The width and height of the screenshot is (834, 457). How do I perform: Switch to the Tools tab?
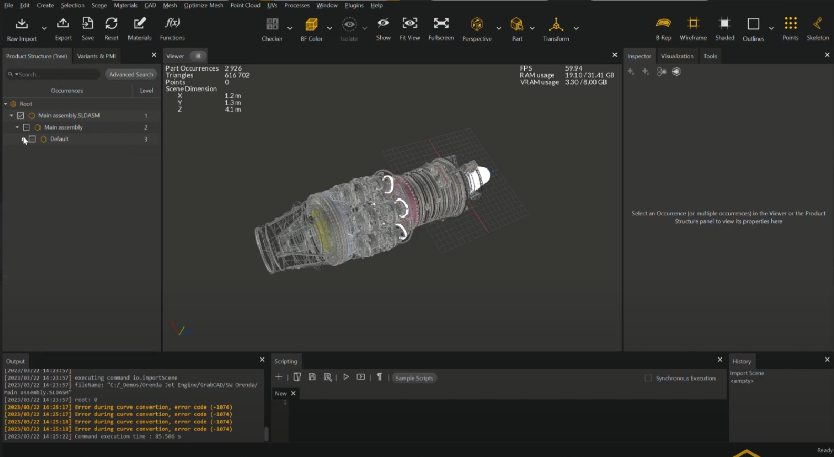click(710, 56)
